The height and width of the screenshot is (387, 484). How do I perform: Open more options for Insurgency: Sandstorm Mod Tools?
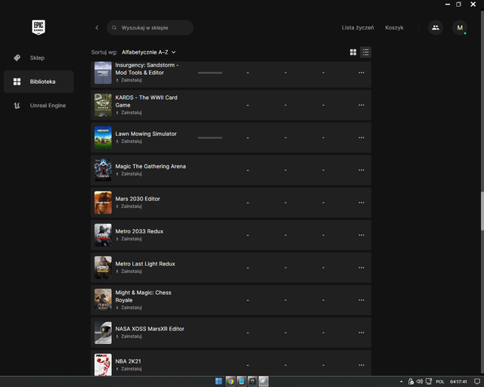pos(361,73)
